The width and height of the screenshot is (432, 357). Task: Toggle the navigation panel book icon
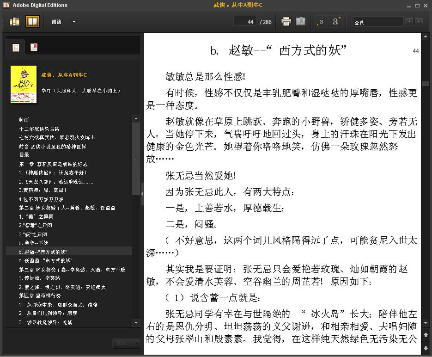301,21
